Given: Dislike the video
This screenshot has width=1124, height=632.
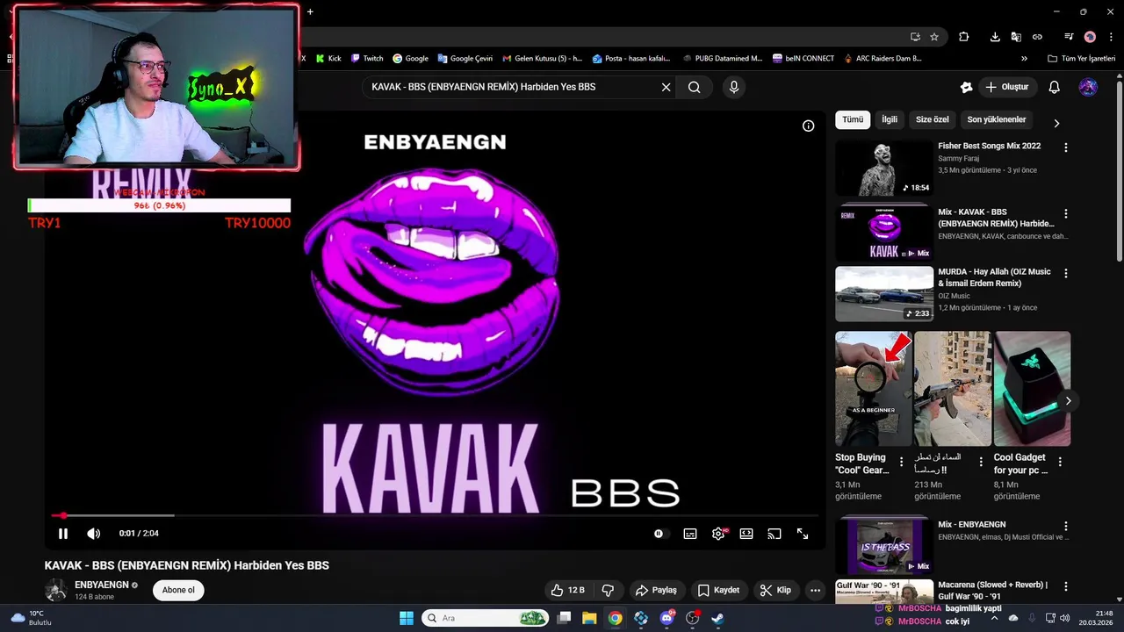Looking at the screenshot, I should coord(608,590).
